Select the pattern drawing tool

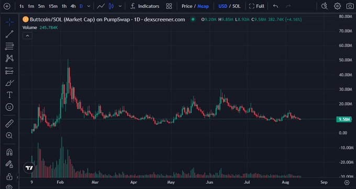coord(9,59)
